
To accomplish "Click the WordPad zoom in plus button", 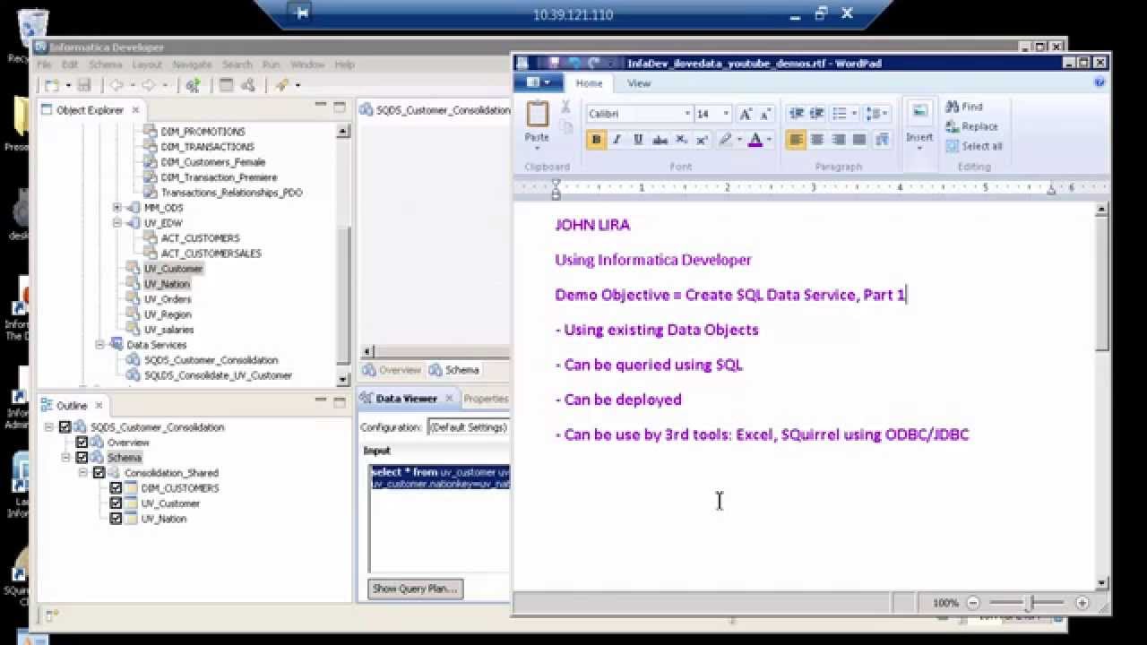I will tap(1082, 603).
